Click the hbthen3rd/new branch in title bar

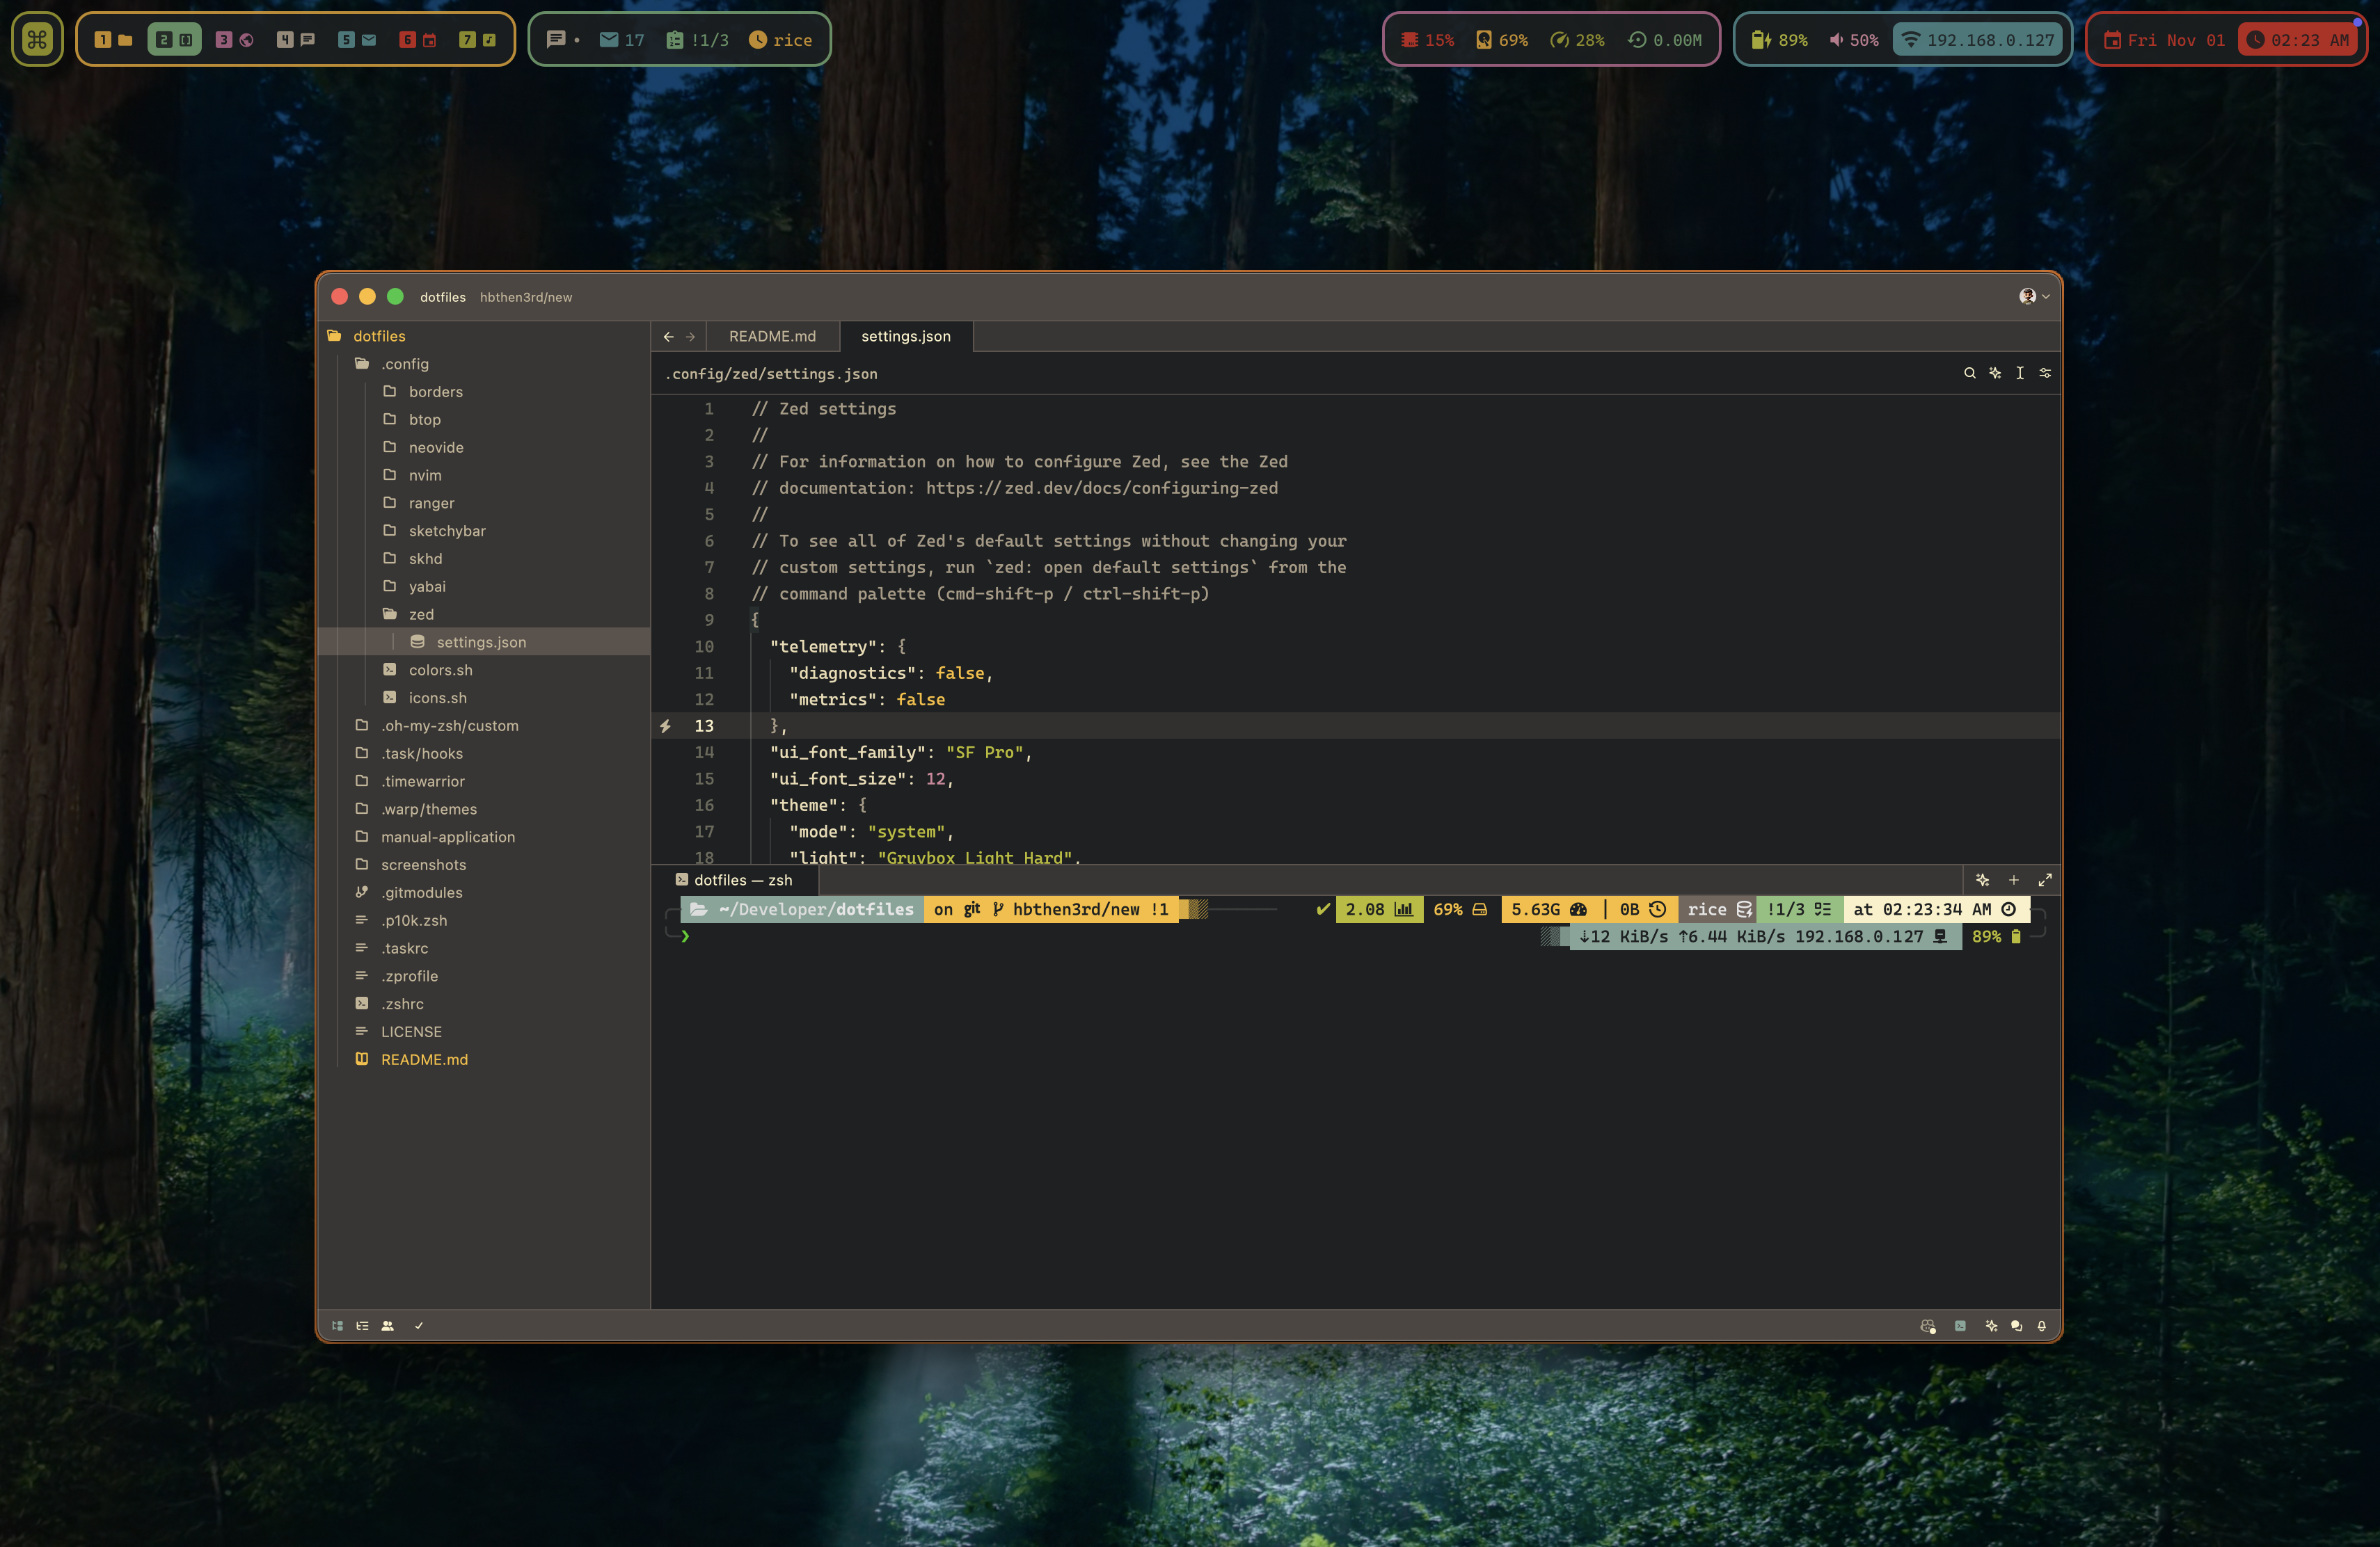(x=526, y=297)
